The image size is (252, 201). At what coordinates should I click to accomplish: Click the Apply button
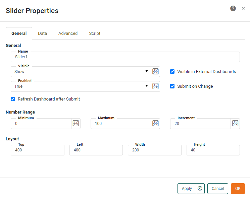coord(187,189)
